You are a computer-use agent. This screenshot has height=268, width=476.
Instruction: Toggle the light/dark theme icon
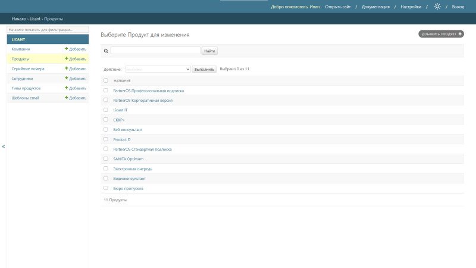(x=437, y=7)
